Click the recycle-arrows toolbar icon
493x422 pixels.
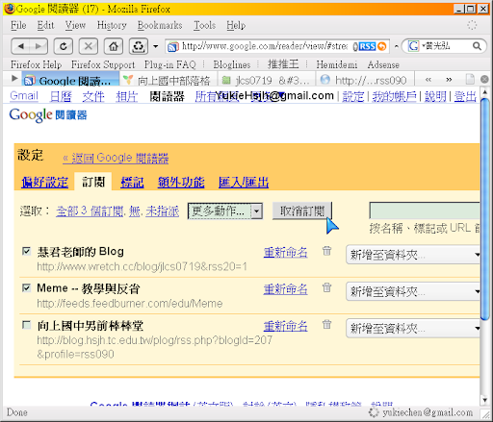139,46
